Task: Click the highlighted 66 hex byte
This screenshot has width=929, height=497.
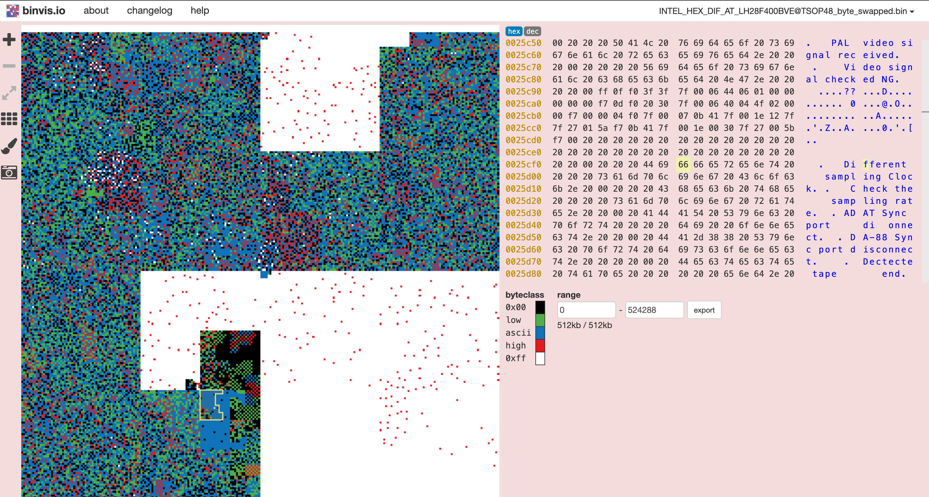Action: (x=683, y=165)
